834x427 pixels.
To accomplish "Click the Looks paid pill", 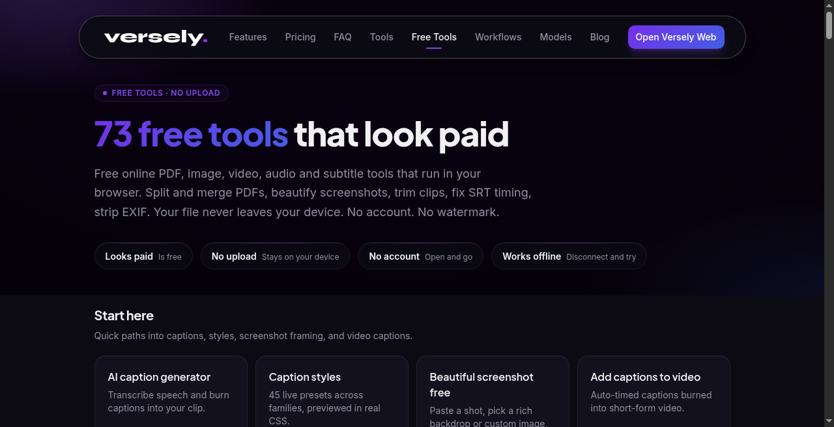I will pyautogui.click(x=143, y=256).
